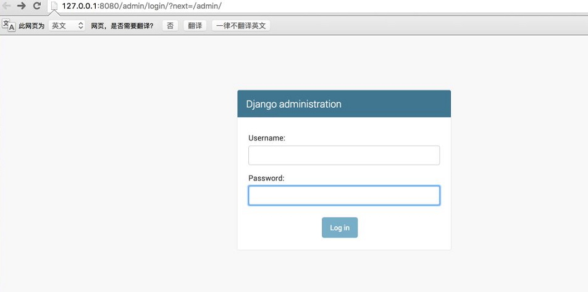588x292 pixels.
Task: Click the page info document icon
Action: point(54,6)
